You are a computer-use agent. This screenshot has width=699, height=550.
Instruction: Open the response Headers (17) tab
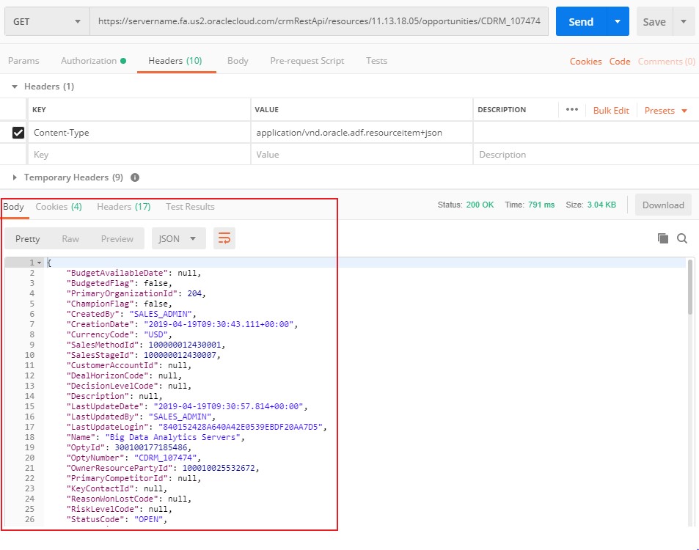click(x=124, y=207)
